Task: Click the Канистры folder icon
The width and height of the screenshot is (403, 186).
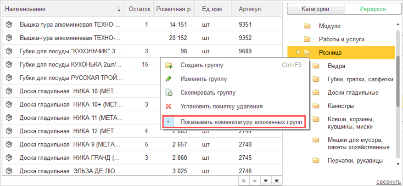Action: pyautogui.click(x=316, y=106)
